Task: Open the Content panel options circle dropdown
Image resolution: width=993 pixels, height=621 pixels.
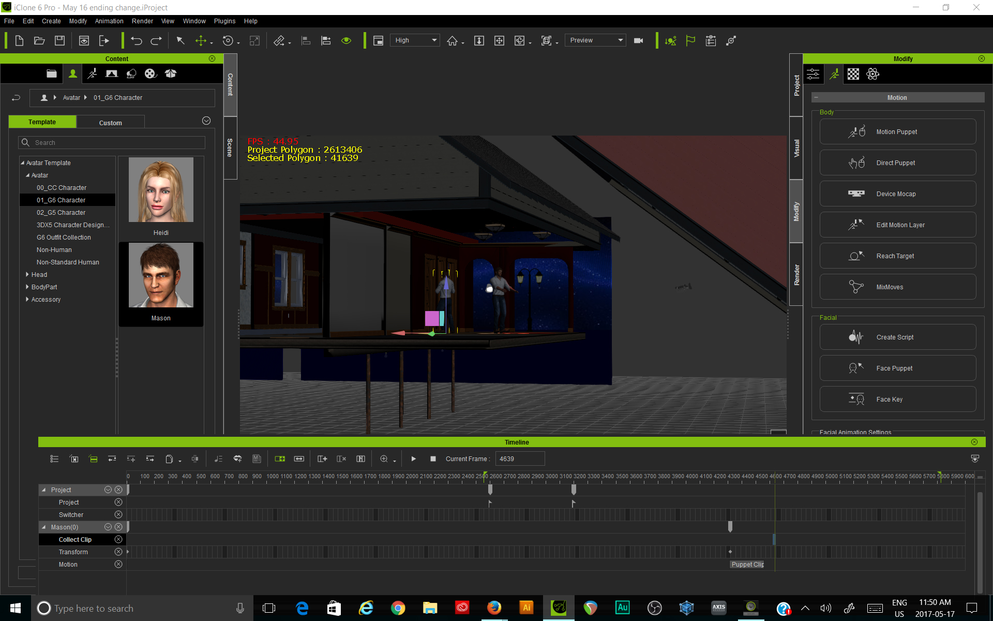Action: point(206,121)
